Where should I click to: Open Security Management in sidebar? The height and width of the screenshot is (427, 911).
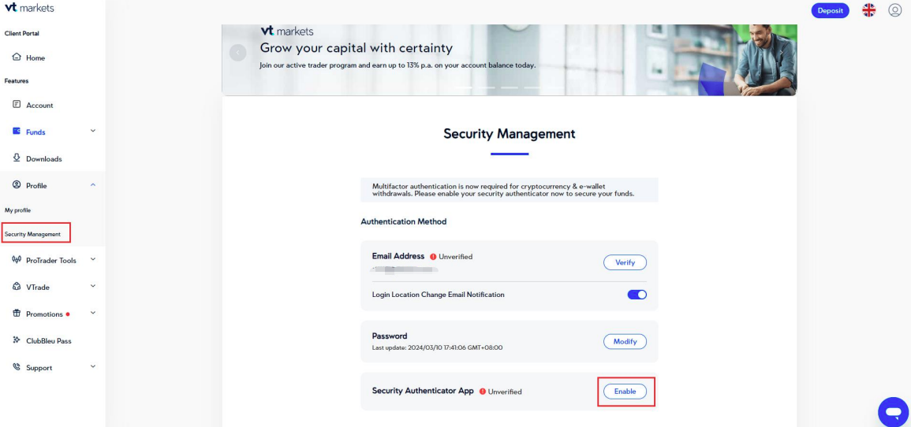tap(32, 234)
